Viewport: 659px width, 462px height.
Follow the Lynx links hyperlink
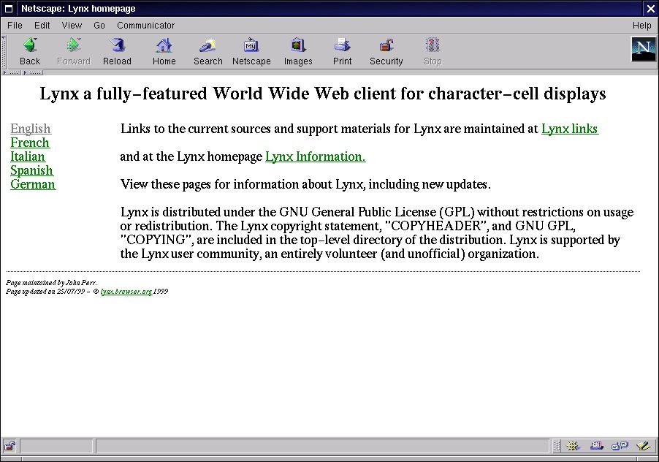click(x=569, y=129)
